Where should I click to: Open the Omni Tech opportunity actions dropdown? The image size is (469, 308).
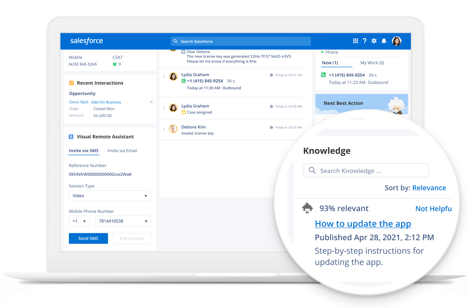point(151,102)
